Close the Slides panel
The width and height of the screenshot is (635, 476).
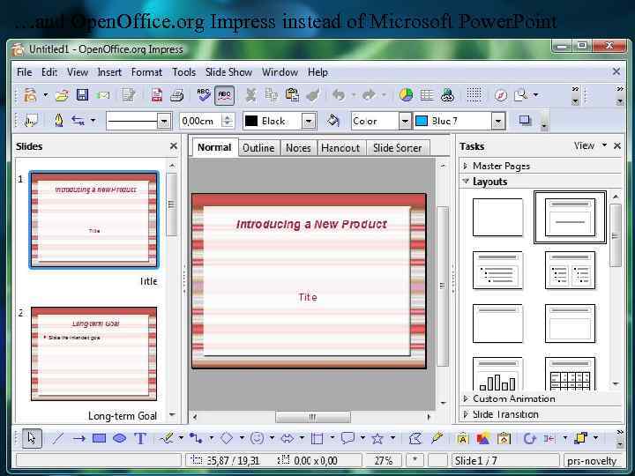pyautogui.click(x=174, y=145)
